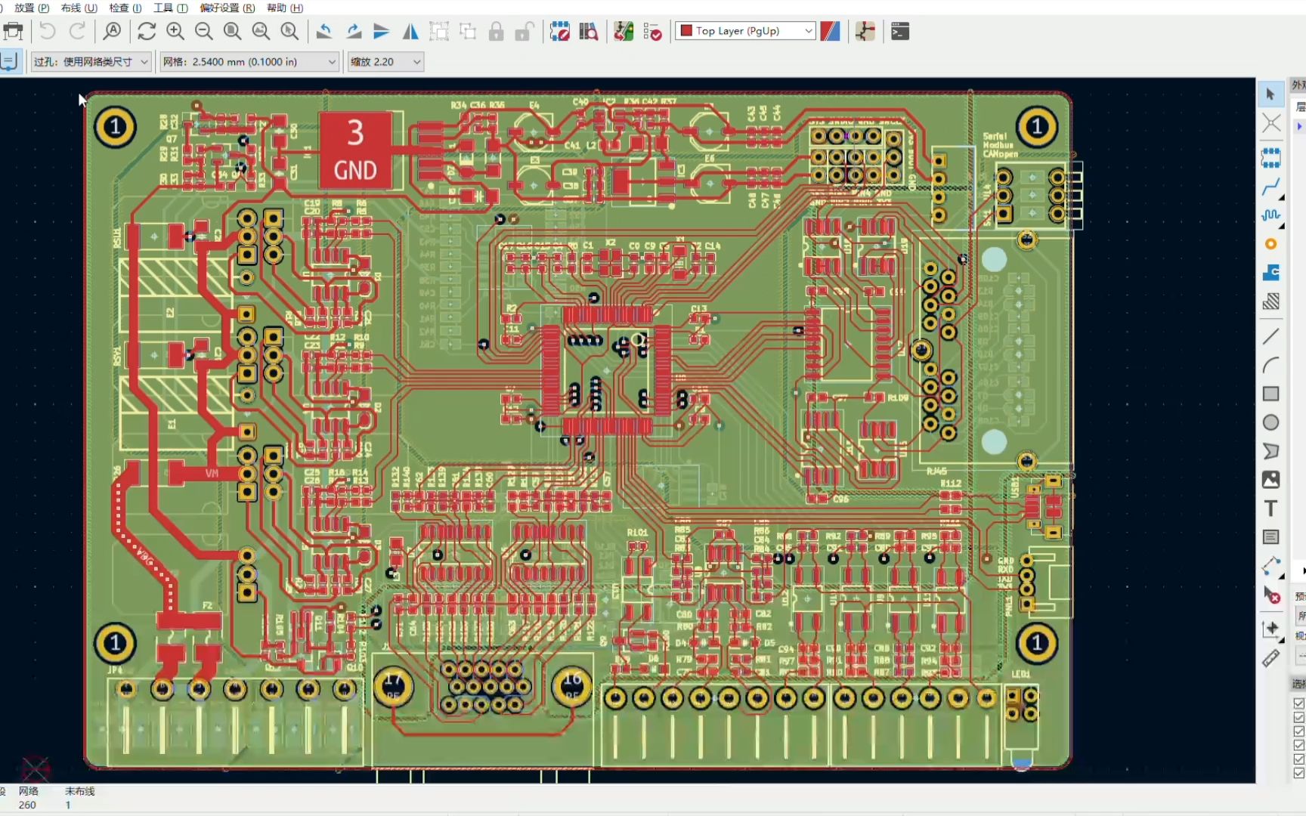Zoom to fit the page

[233, 31]
